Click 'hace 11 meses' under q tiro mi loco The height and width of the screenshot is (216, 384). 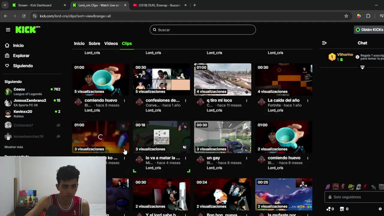(229, 105)
